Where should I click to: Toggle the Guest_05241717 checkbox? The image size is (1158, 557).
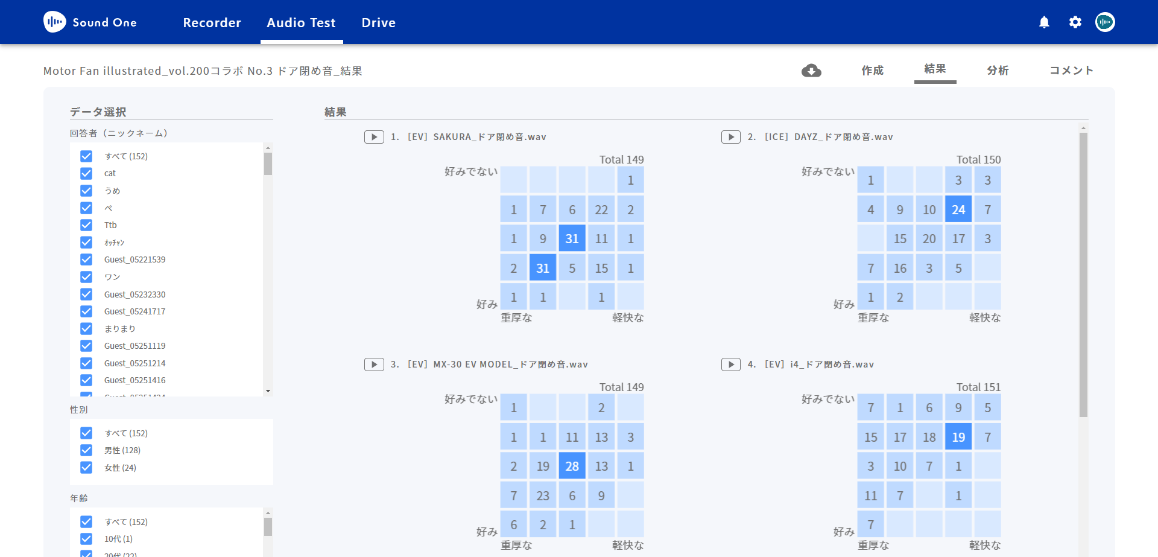click(x=86, y=311)
